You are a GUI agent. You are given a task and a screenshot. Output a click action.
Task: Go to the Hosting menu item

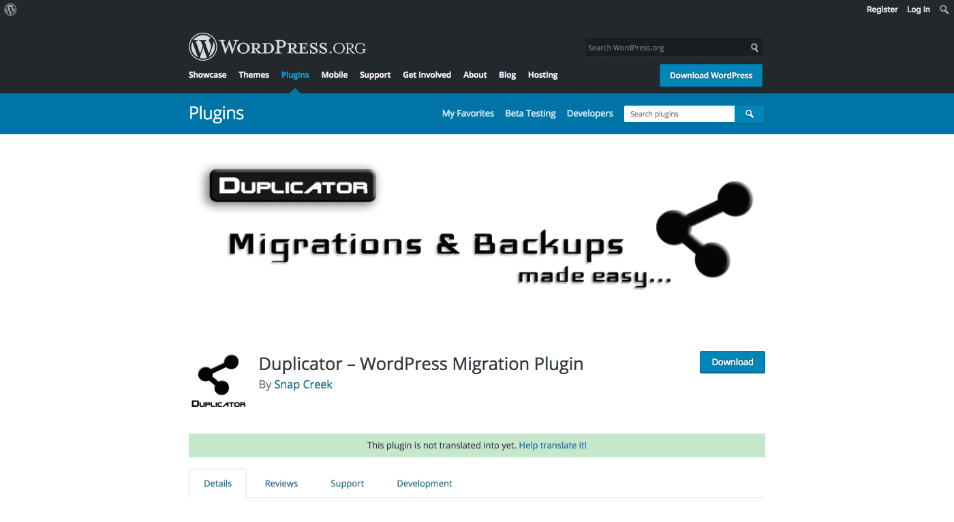543,75
